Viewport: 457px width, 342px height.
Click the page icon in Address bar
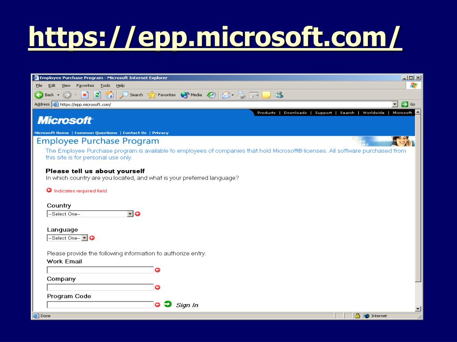pyautogui.click(x=56, y=104)
